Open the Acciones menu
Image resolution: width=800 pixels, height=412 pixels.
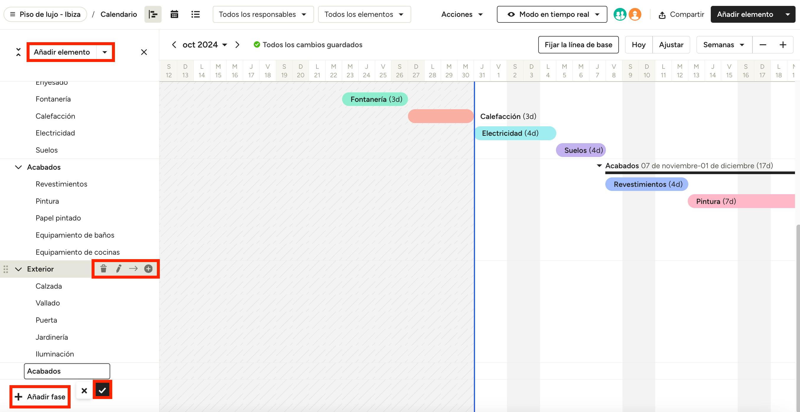(462, 14)
